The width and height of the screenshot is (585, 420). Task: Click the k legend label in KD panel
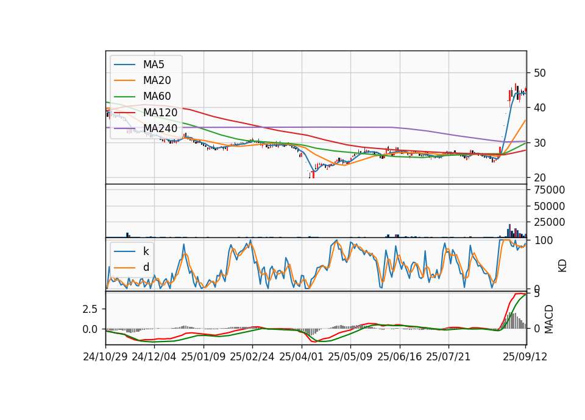pyautogui.click(x=146, y=251)
